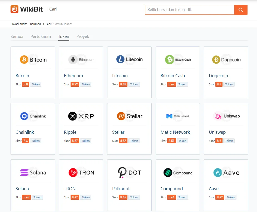Image resolution: width=257 pixels, height=212 pixels.
Task: Go to Beranda in breadcrumb
Action: 35,24
